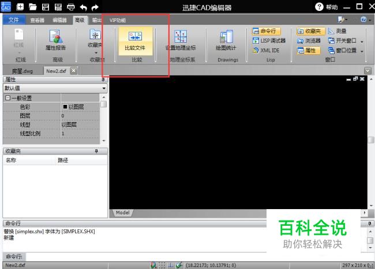Open a file with the folder icon
The width and height of the screenshot is (375, 269).
(x=32, y=7)
